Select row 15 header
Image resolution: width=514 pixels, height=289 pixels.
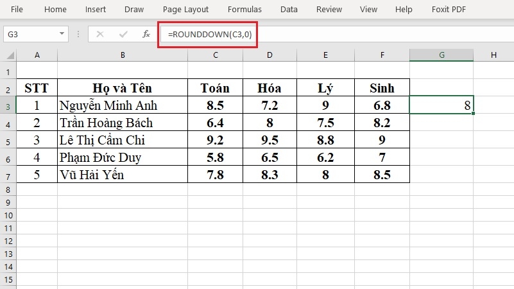(x=8, y=279)
